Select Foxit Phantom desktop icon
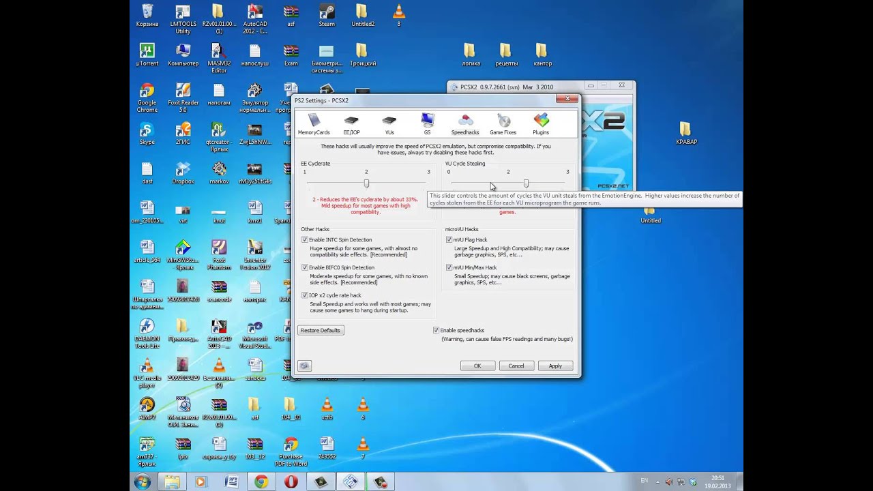Viewport: 873px width, 491px height. pos(219,255)
